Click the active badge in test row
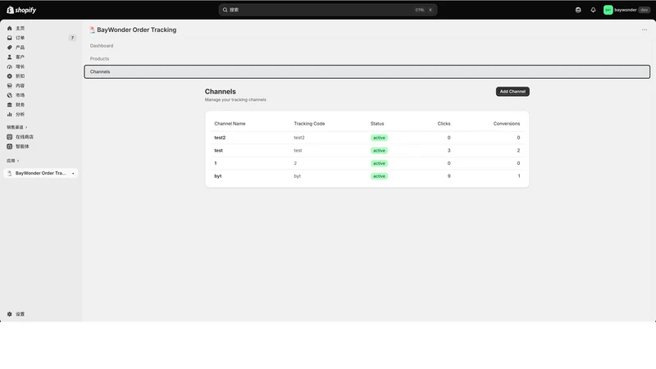Viewport: 656px width, 369px height. pos(379,151)
